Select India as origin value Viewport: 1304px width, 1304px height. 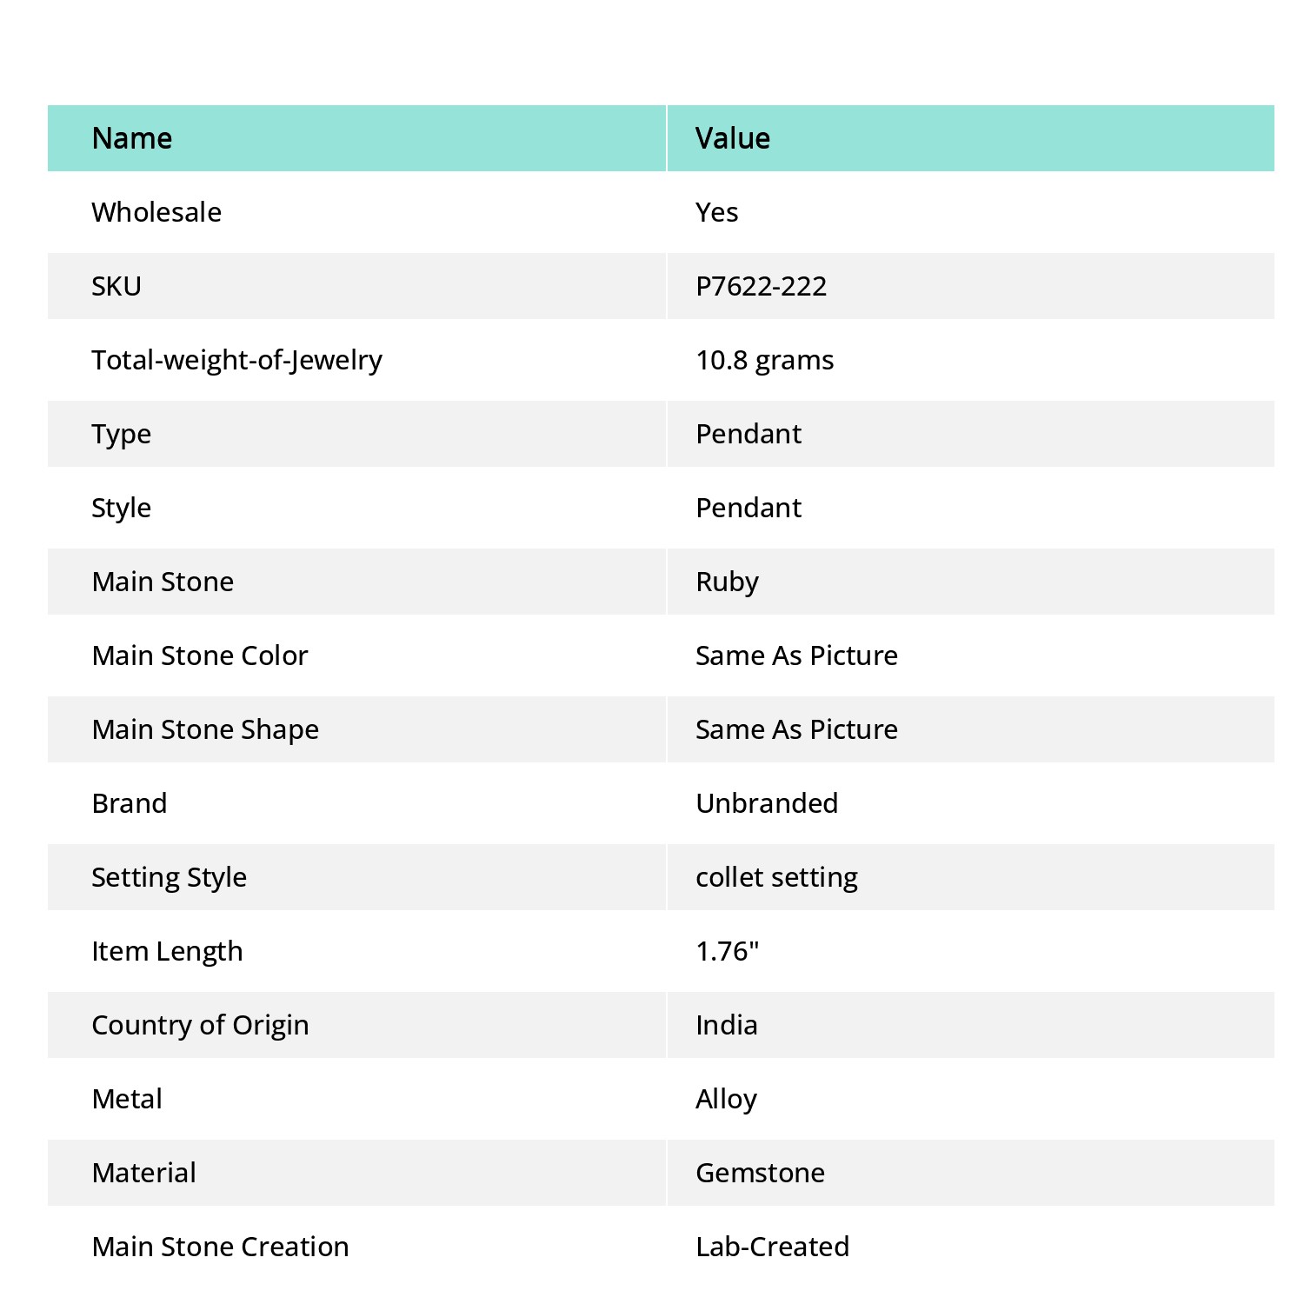click(726, 1025)
